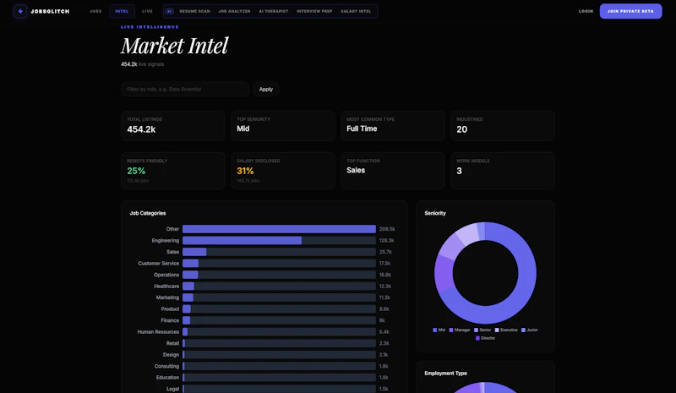The height and width of the screenshot is (393, 676).
Task: Click the Engineering category bar
Action: click(x=242, y=240)
